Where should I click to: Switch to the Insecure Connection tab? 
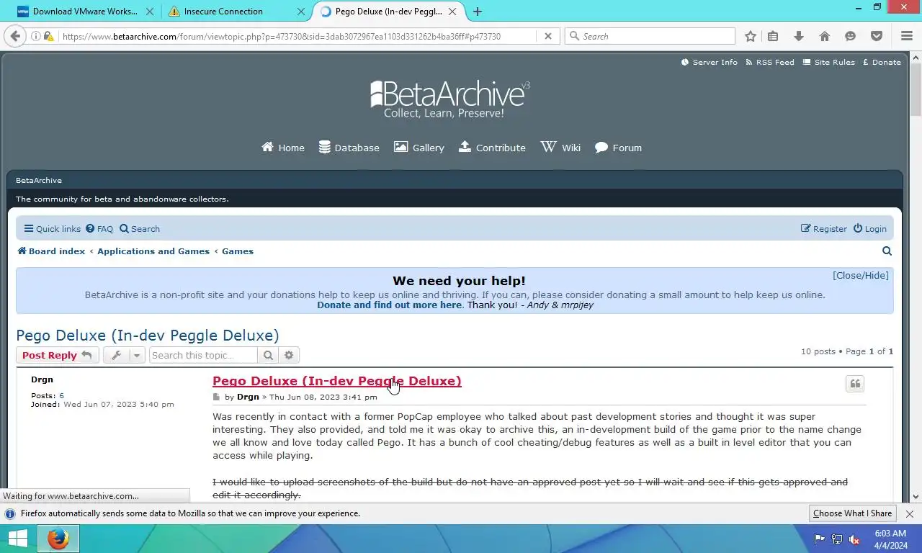tap(238, 12)
